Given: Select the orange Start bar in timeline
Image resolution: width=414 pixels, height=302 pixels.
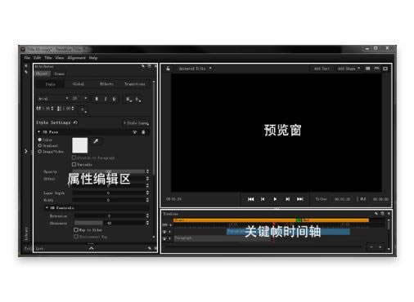Looking at the screenshot, I should point(235,220).
